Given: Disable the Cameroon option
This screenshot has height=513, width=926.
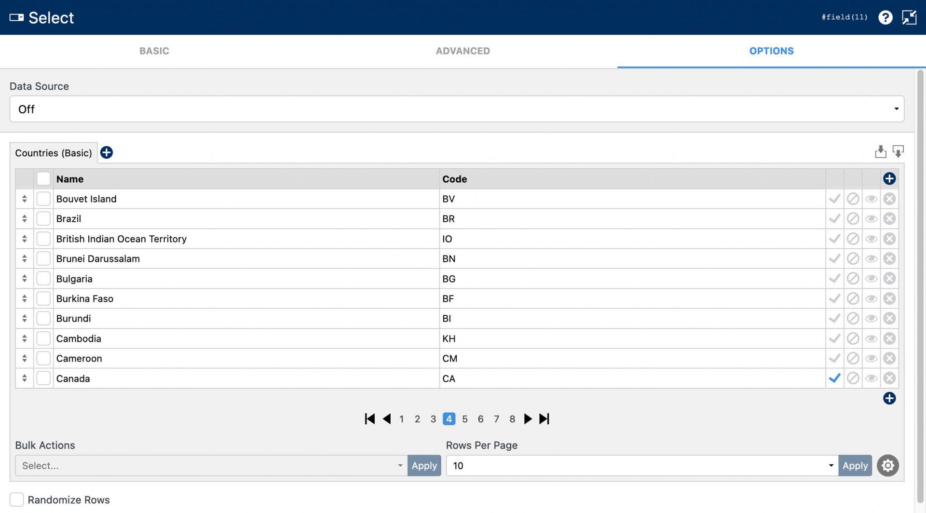Looking at the screenshot, I should click(x=853, y=359).
